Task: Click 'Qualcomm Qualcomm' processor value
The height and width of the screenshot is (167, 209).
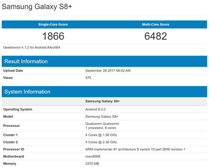Action: 102,123
